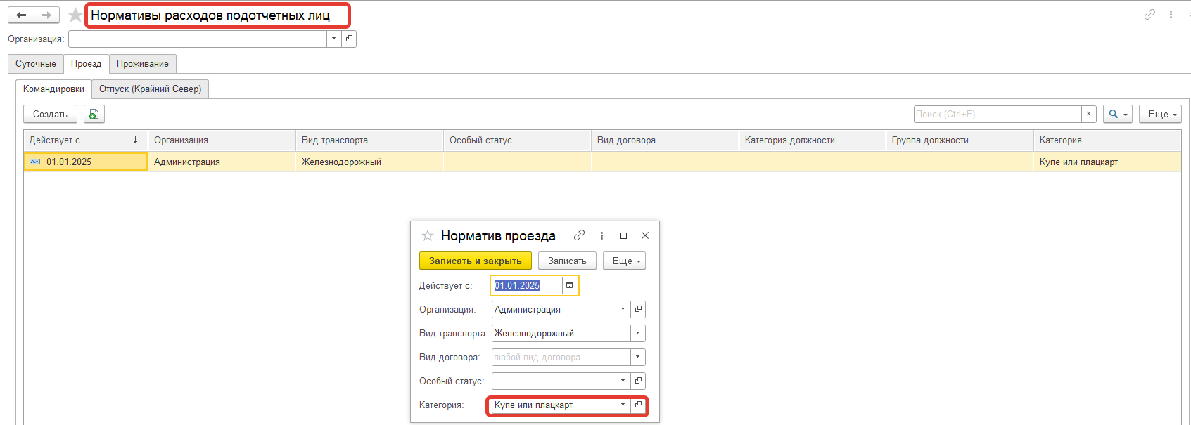The image size is (1191, 425).
Task: Expand the Вид договора dropdown
Action: (637, 358)
